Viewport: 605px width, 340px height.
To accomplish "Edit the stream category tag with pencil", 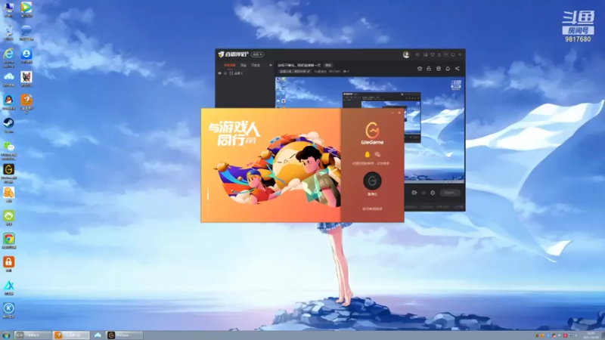I will tap(309, 71).
